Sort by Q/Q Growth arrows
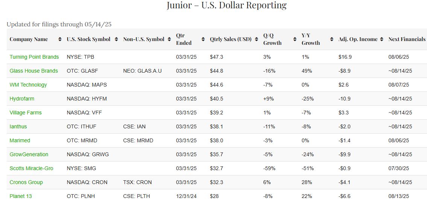This screenshot has height=201, width=427. pos(295,39)
